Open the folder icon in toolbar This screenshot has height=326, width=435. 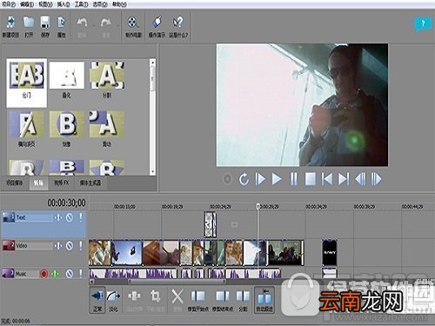pos(29,27)
